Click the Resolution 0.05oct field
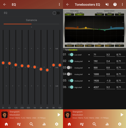This screenshot has height=128, width=126. [x=99, y=15]
